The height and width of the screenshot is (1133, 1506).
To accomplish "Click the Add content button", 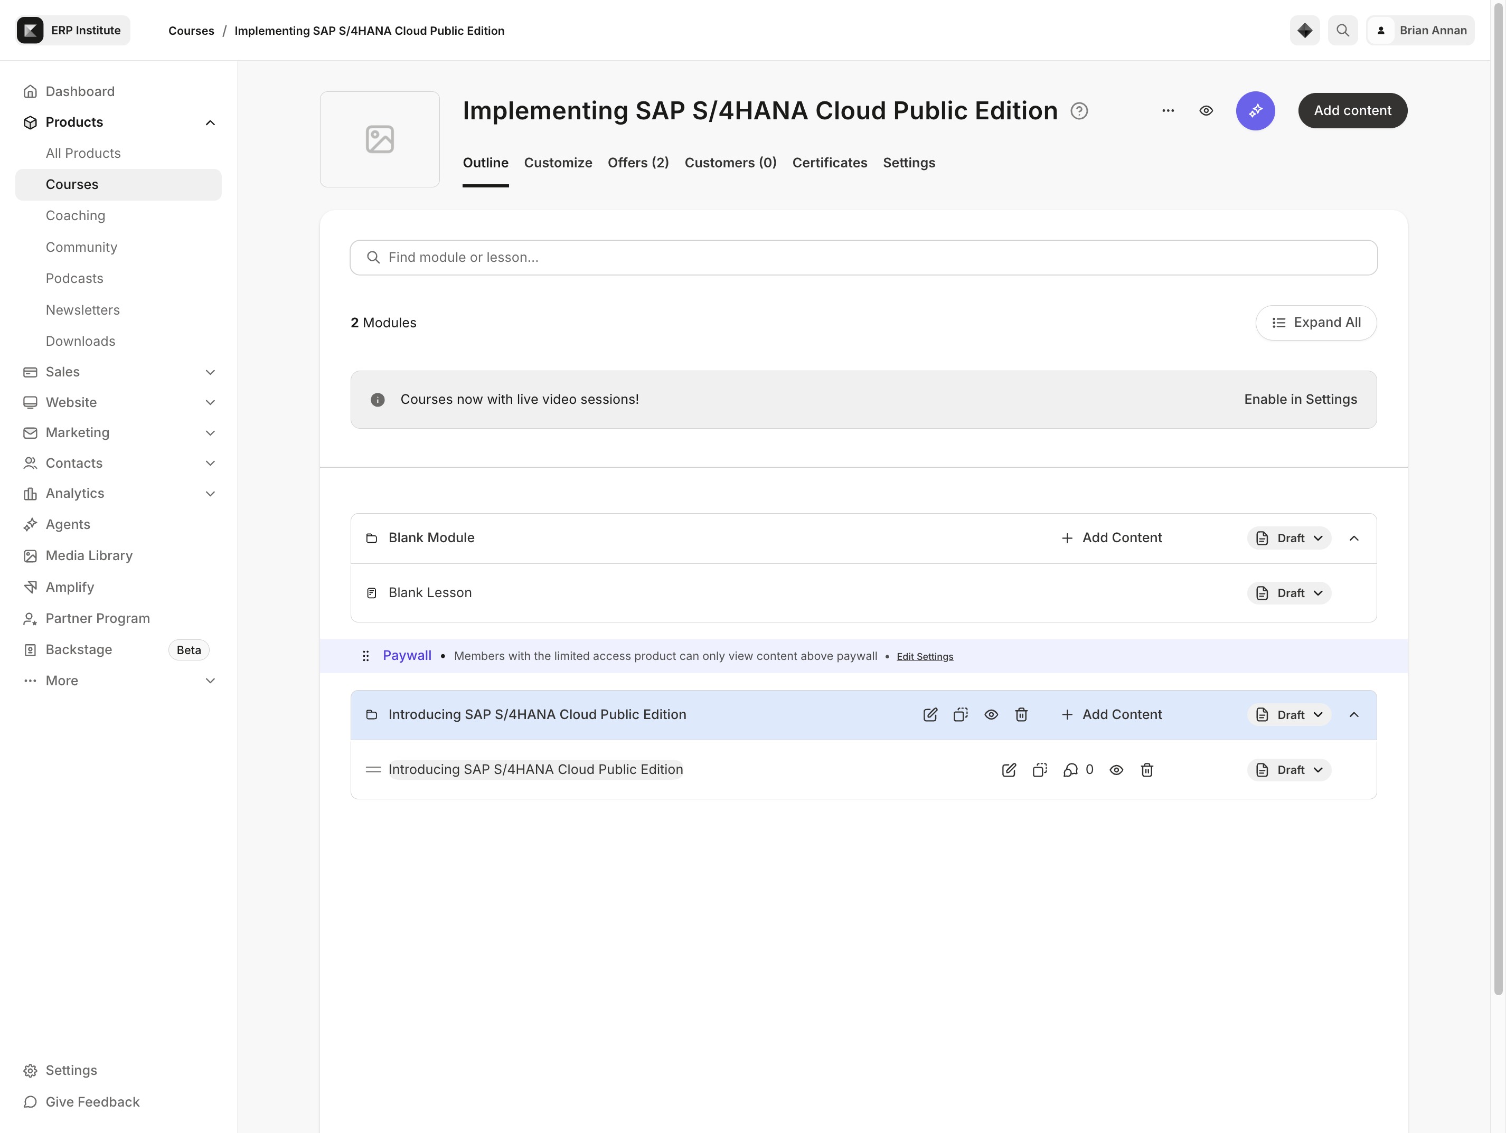I will pyautogui.click(x=1352, y=110).
